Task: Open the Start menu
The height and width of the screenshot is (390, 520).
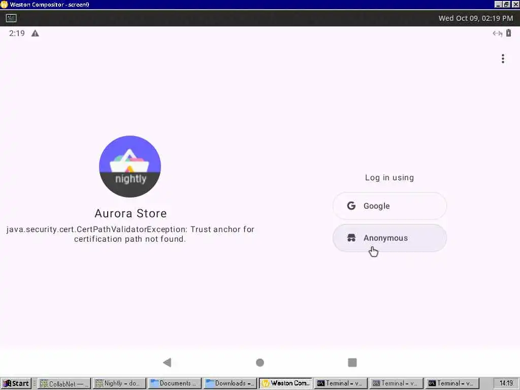Action: tap(16, 383)
